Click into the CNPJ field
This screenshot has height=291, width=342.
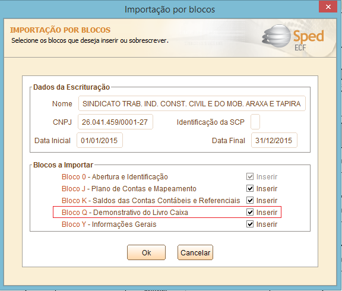click(x=115, y=122)
